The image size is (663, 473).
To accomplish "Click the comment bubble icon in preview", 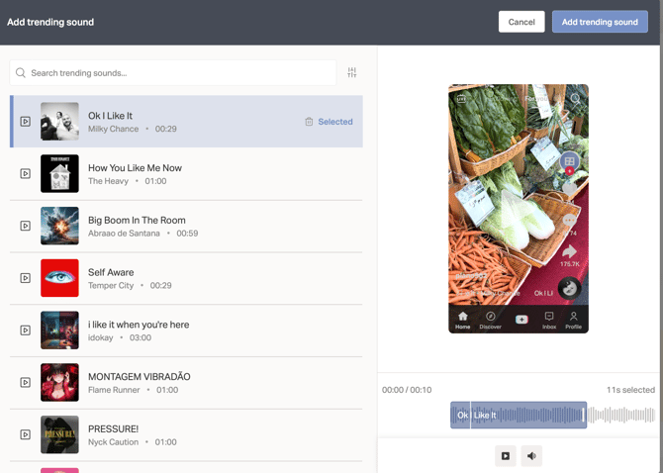I will (x=570, y=221).
